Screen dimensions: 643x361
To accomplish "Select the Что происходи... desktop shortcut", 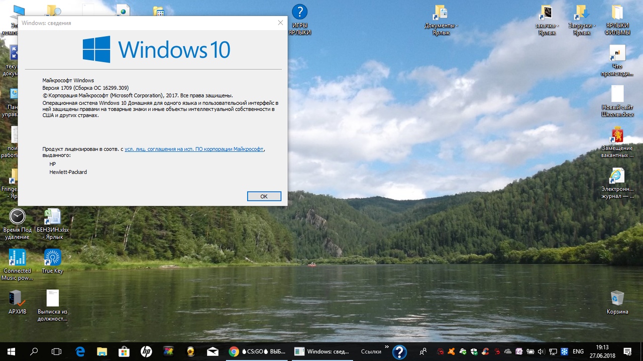I will pyautogui.click(x=617, y=61).
